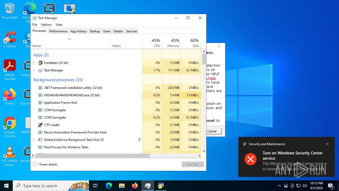
Task: Click the Global.IrisService suspended leaf status icon
Action: tap(139, 140)
